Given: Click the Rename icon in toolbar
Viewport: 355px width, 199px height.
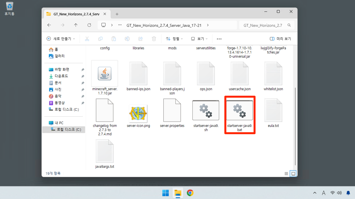Looking at the screenshot, I should click(x=127, y=39).
